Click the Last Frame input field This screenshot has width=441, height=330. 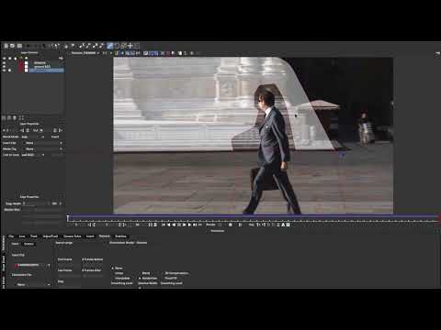click(x=69, y=276)
